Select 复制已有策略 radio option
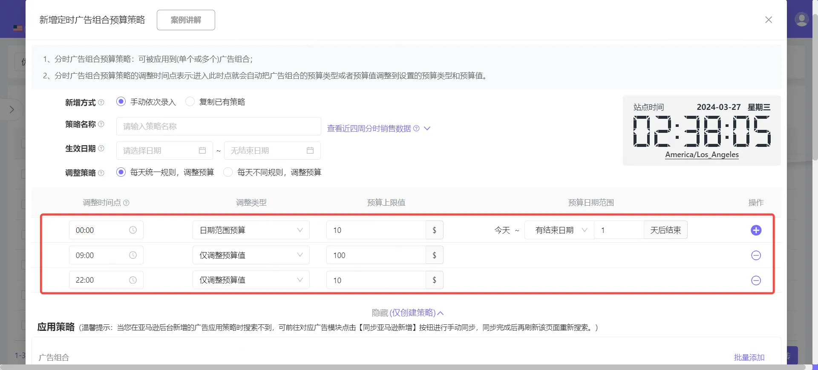Viewport: 818px width, 370px height. [190, 101]
